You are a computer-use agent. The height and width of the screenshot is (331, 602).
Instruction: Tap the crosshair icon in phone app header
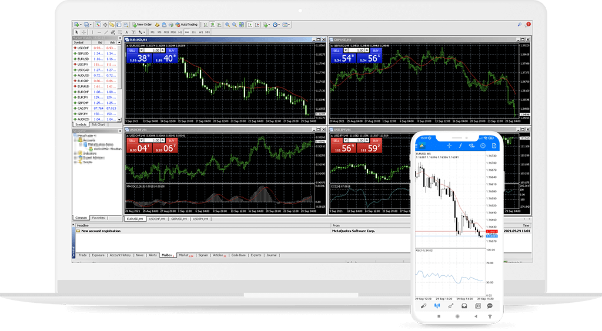click(x=449, y=145)
